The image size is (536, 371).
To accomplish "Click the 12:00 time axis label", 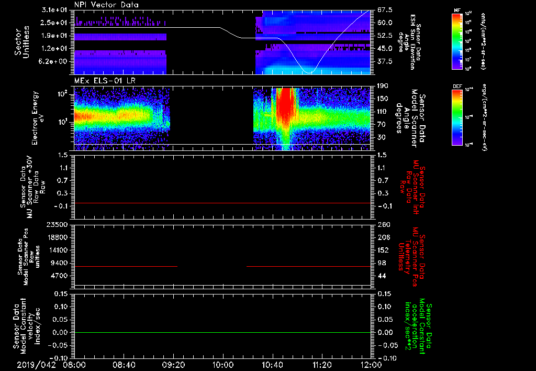I will coord(371,365).
